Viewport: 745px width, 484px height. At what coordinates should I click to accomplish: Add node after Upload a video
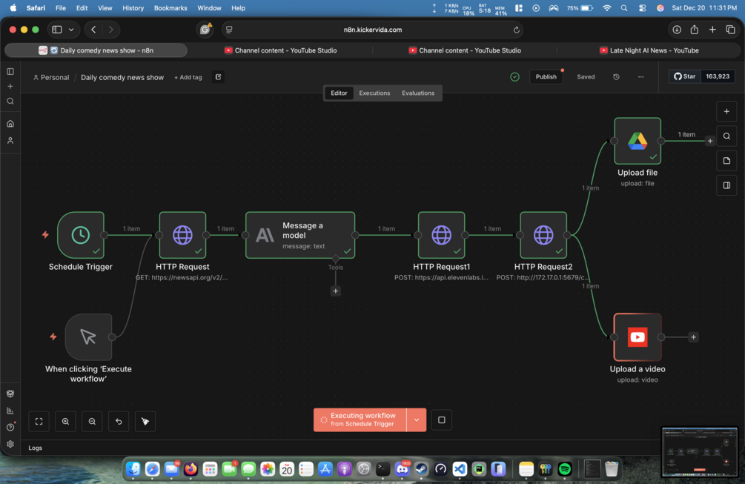point(693,337)
